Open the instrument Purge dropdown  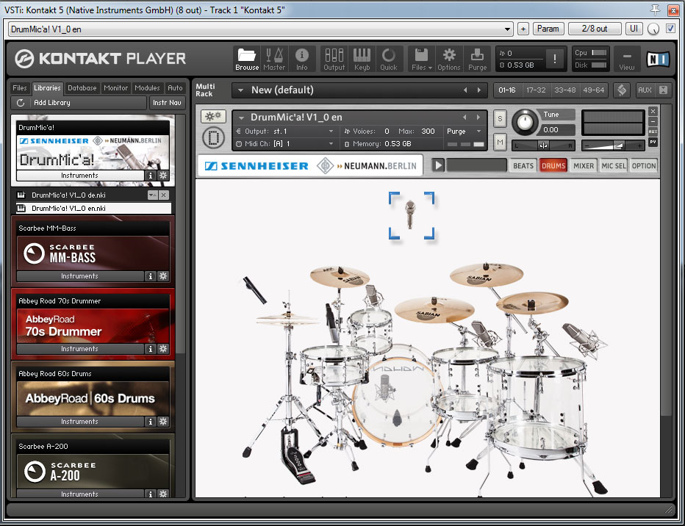[462, 131]
